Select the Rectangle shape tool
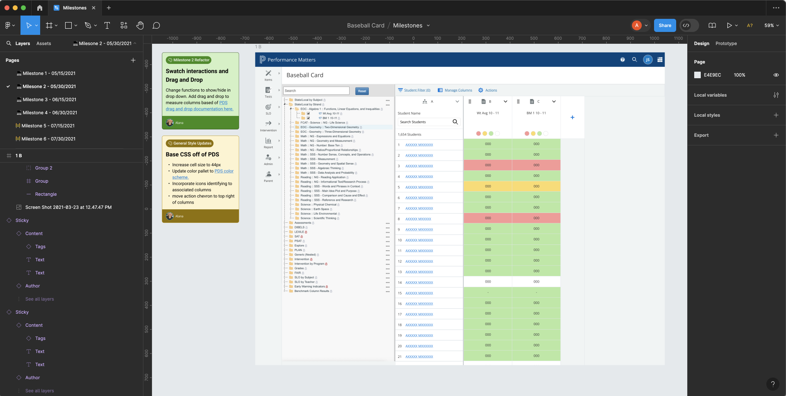 pos(68,25)
